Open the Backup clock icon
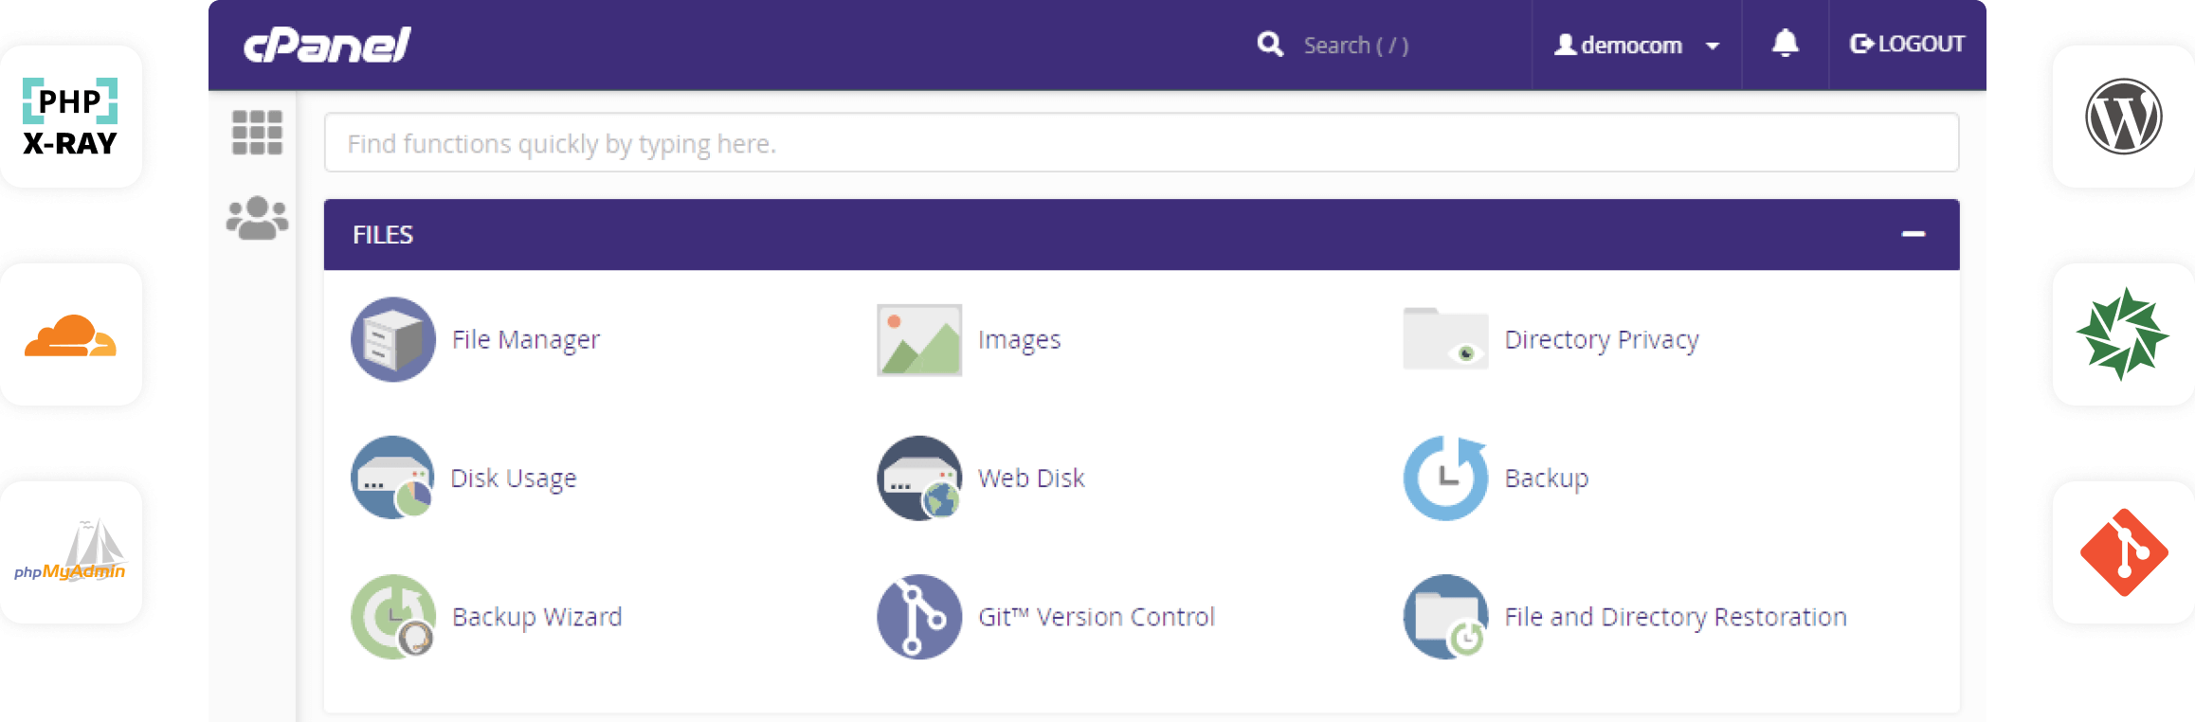 (1445, 478)
